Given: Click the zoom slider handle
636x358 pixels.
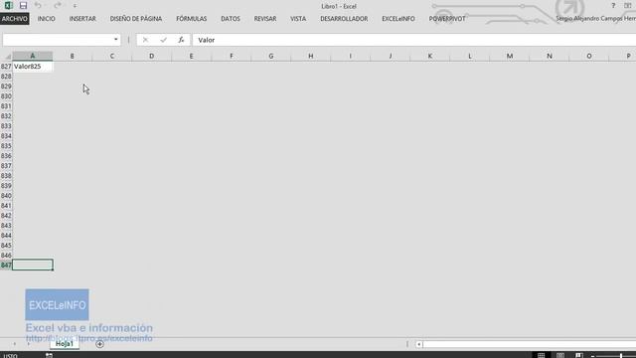Looking at the screenshot, I should click(621, 356).
